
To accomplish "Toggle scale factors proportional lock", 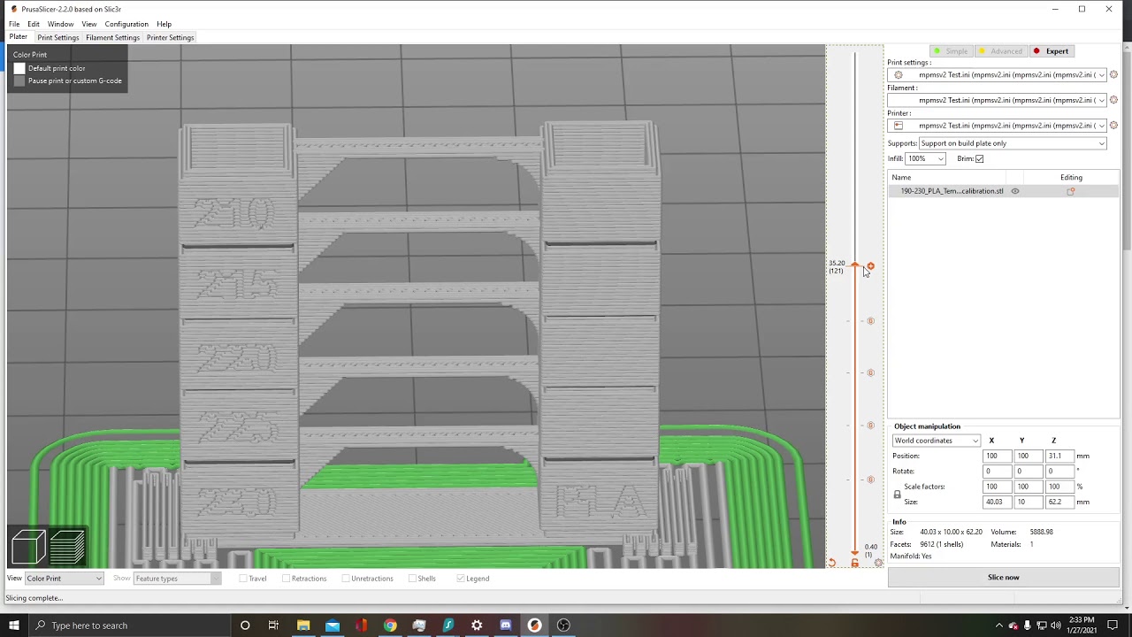I will click(x=897, y=495).
